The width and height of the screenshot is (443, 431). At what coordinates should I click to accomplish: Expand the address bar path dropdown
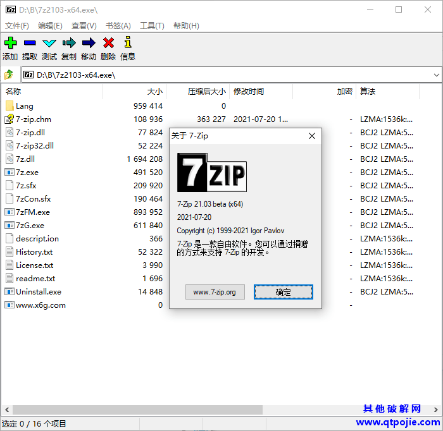[436, 75]
